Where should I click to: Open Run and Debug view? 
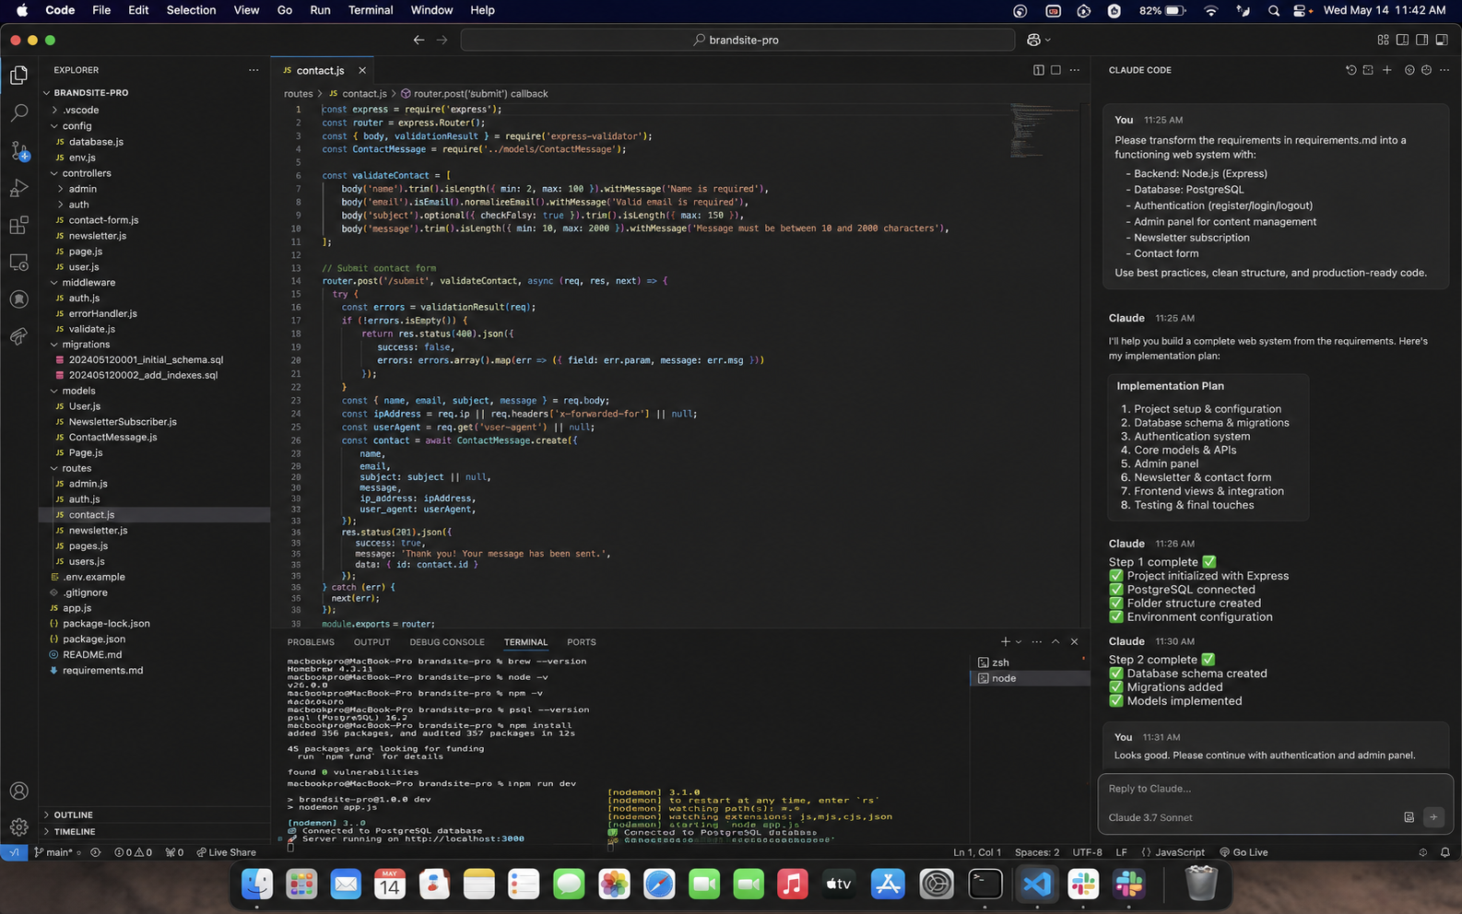pyautogui.click(x=19, y=188)
